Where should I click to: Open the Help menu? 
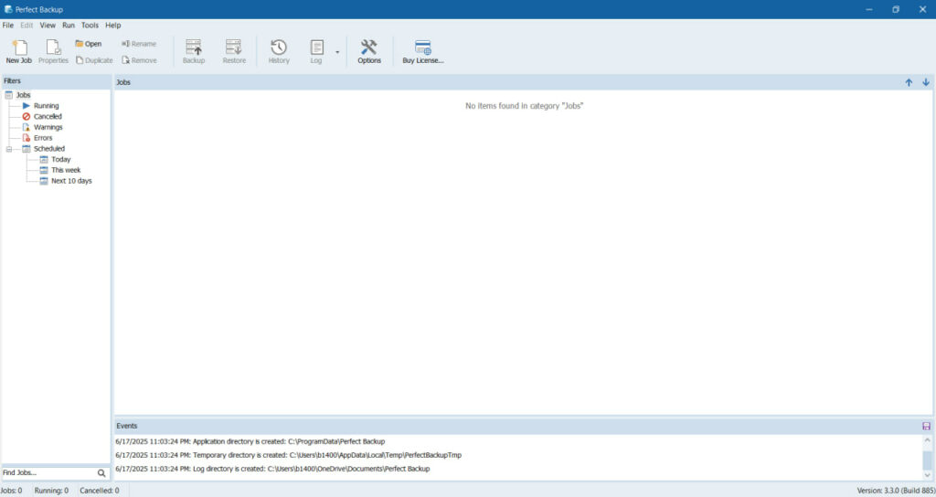pyautogui.click(x=112, y=25)
